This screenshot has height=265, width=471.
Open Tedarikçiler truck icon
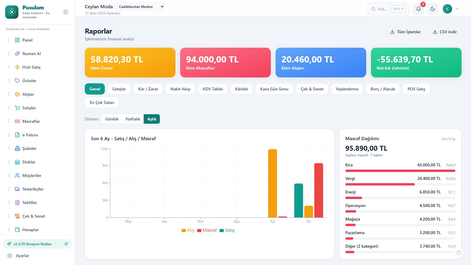(17, 189)
